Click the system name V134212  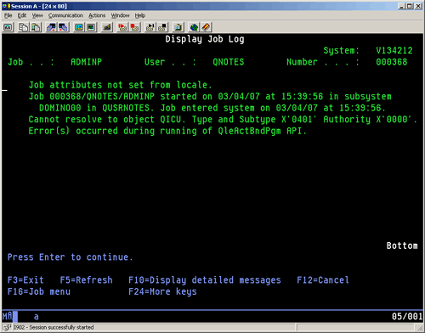[x=394, y=50]
